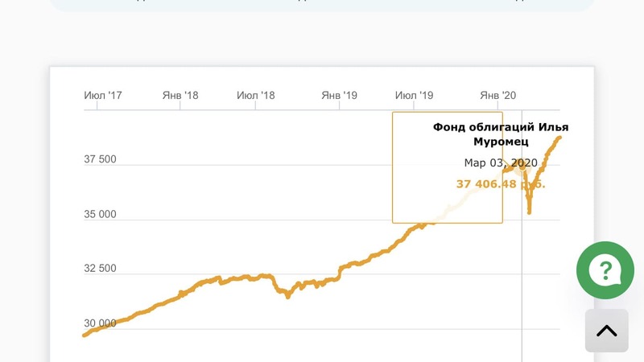Click the chart line's final peak point
The width and height of the screenshot is (644, 362).
tap(559, 138)
